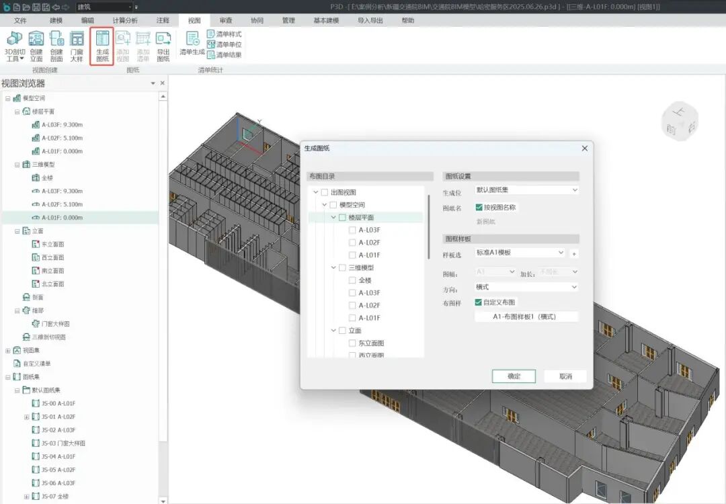The image size is (726, 504).
Task: Open 清单样式 in the ribbon
Action: coord(224,34)
